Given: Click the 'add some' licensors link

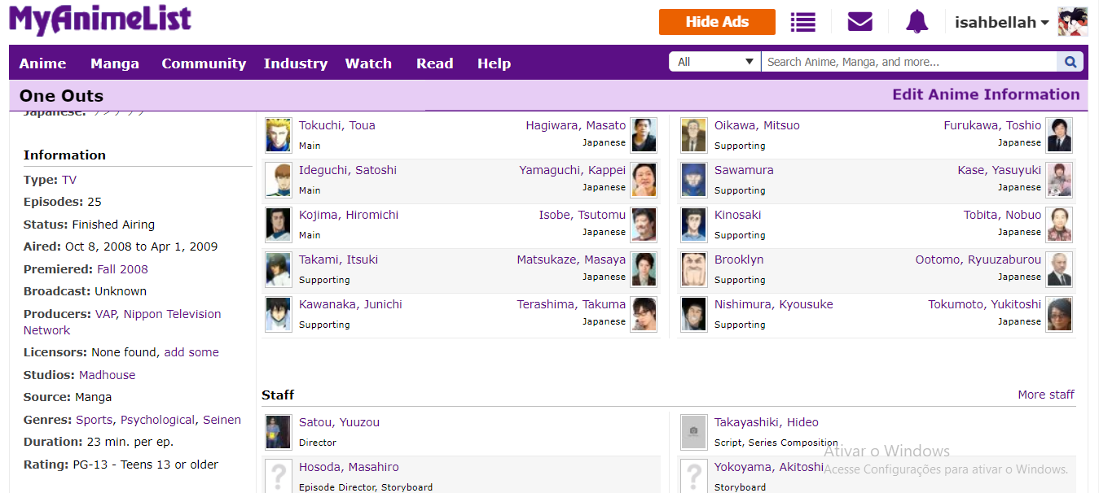Looking at the screenshot, I should [x=191, y=352].
